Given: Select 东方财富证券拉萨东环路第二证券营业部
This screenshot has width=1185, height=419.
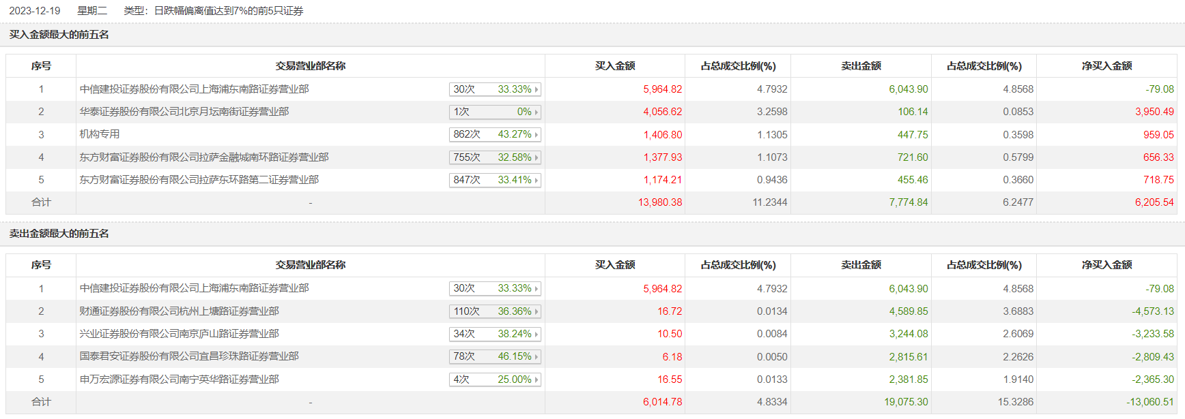Looking at the screenshot, I should (x=199, y=180).
